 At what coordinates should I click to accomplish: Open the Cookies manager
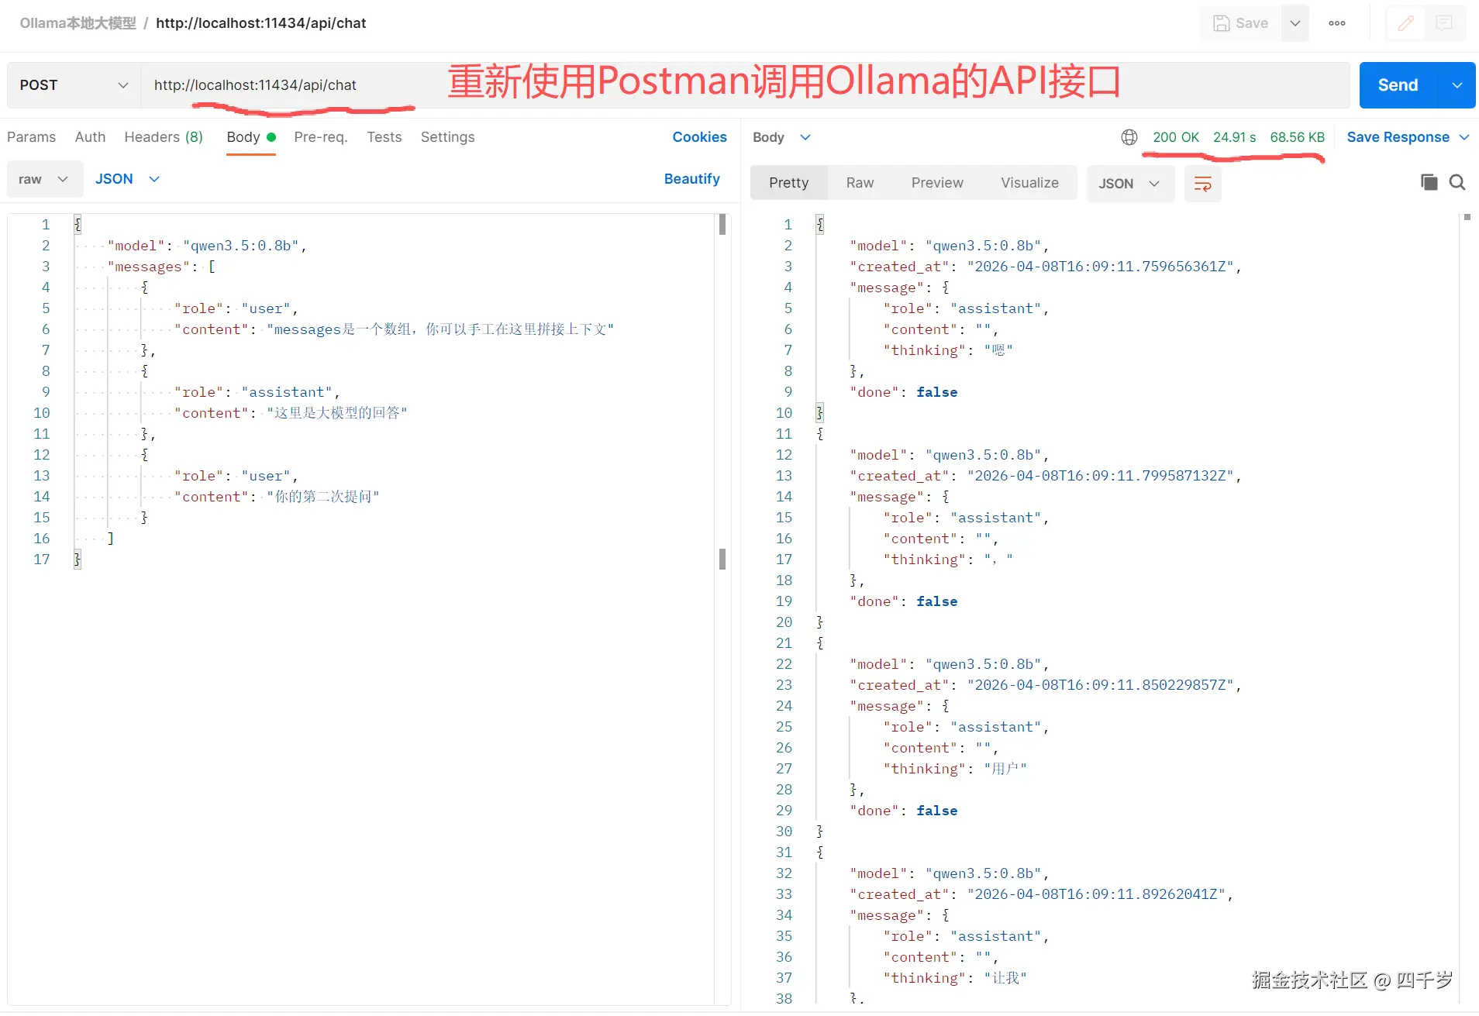699,137
